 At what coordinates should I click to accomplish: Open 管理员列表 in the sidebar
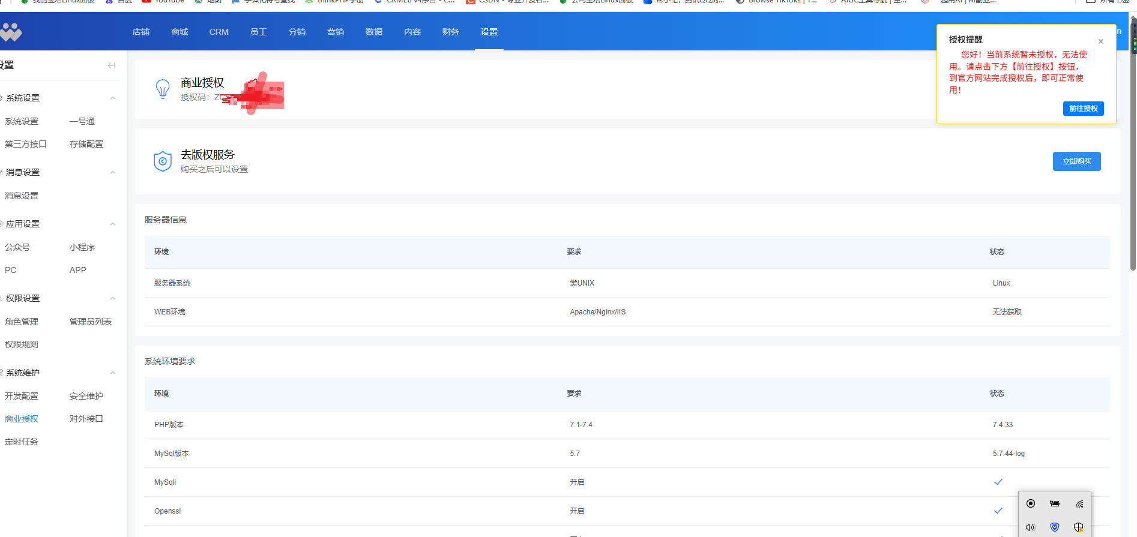pyautogui.click(x=91, y=322)
